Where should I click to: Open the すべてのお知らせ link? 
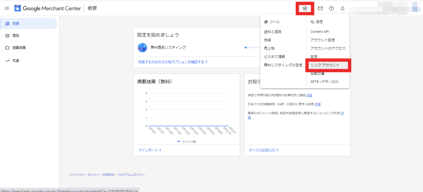(263, 150)
